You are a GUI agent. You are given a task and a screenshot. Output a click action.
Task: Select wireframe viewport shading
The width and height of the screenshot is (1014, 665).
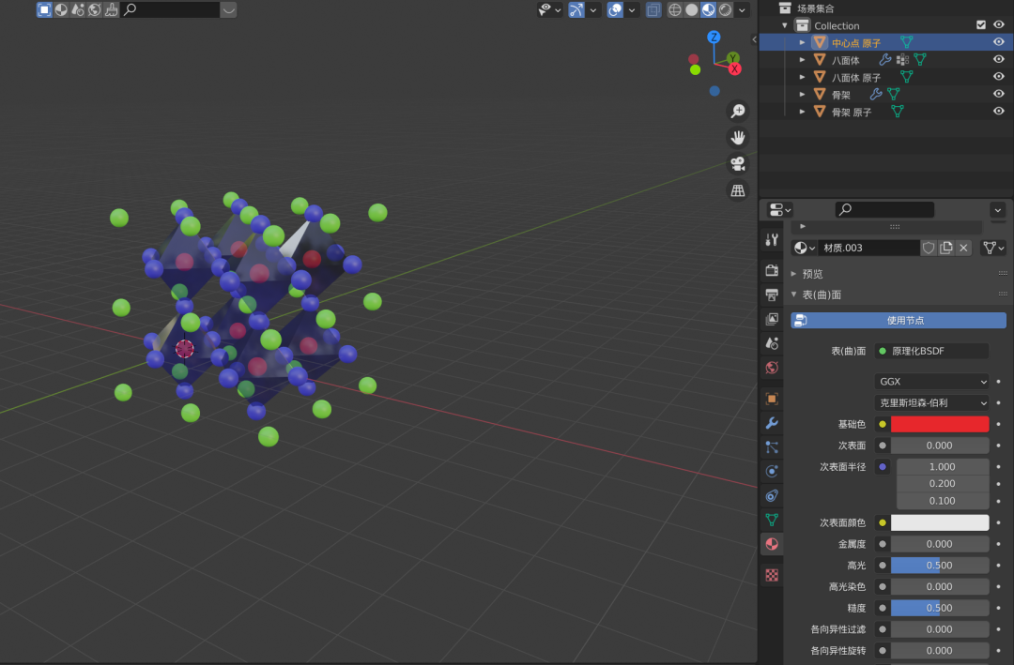click(674, 9)
